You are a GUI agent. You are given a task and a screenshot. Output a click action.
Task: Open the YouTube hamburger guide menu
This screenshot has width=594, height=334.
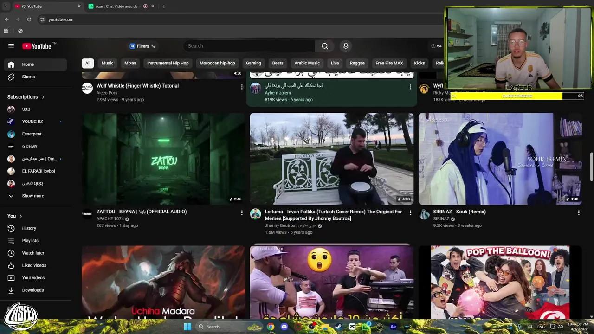[x=11, y=46]
